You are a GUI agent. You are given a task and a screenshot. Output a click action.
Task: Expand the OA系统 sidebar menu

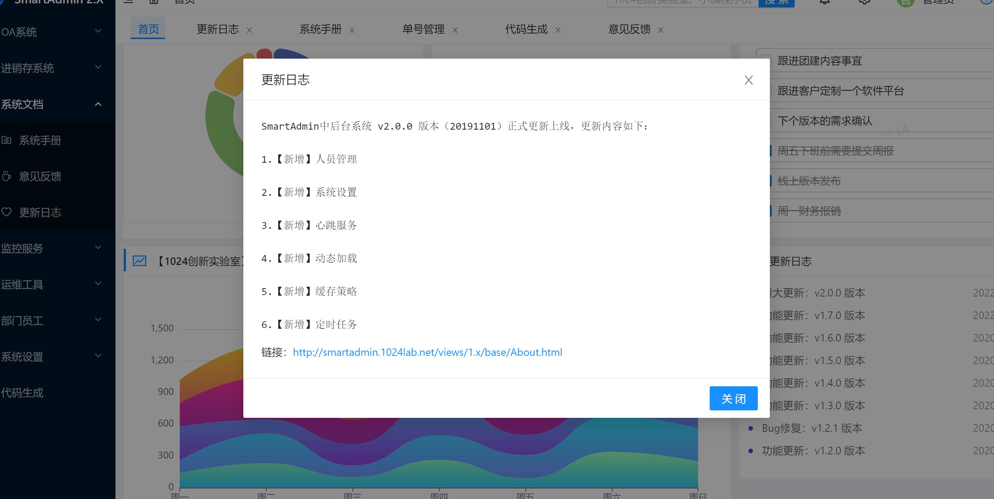[58, 32]
